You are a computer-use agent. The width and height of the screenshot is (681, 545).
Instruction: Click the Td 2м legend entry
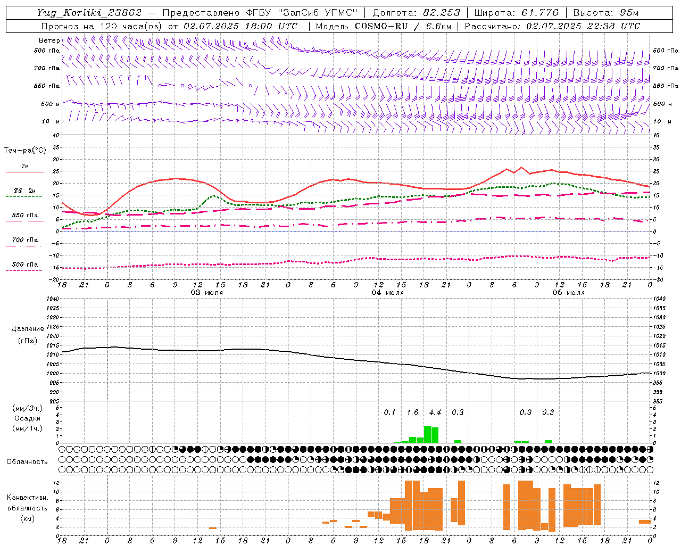tap(24, 191)
